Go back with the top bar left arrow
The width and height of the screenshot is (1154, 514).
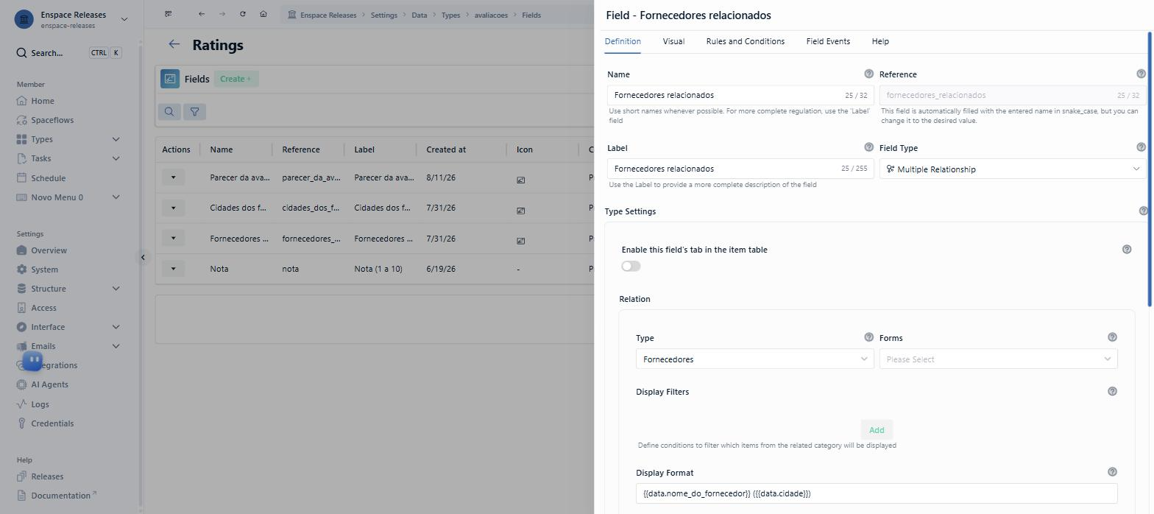point(202,14)
